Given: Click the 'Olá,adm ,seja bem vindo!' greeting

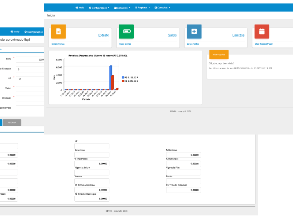Looking at the screenshot, I should (221, 63).
